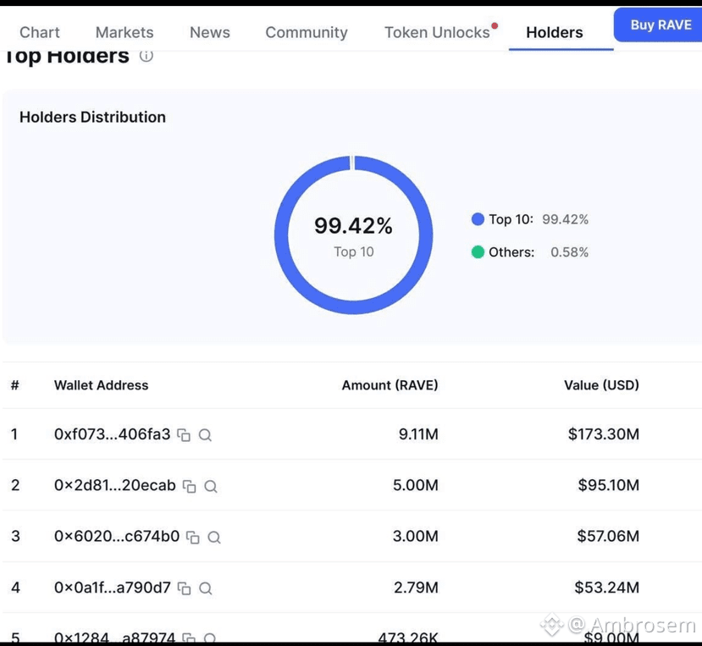
Task: Copy wallet address 0xf073...406fa3
Action: pos(184,434)
